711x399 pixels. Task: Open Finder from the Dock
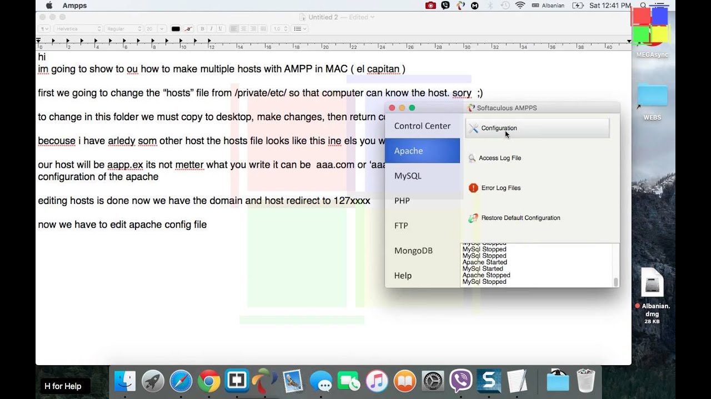(125, 381)
